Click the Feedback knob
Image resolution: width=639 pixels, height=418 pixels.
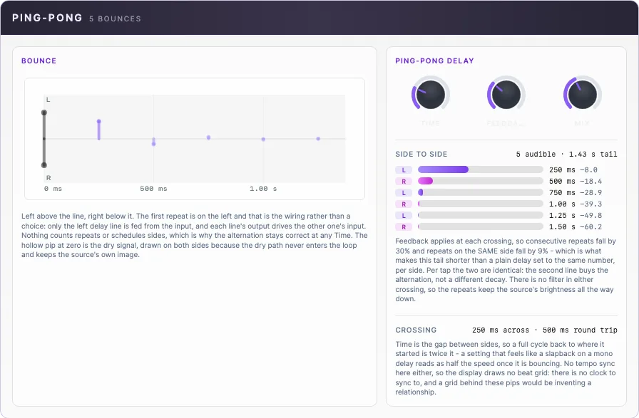[506, 95]
